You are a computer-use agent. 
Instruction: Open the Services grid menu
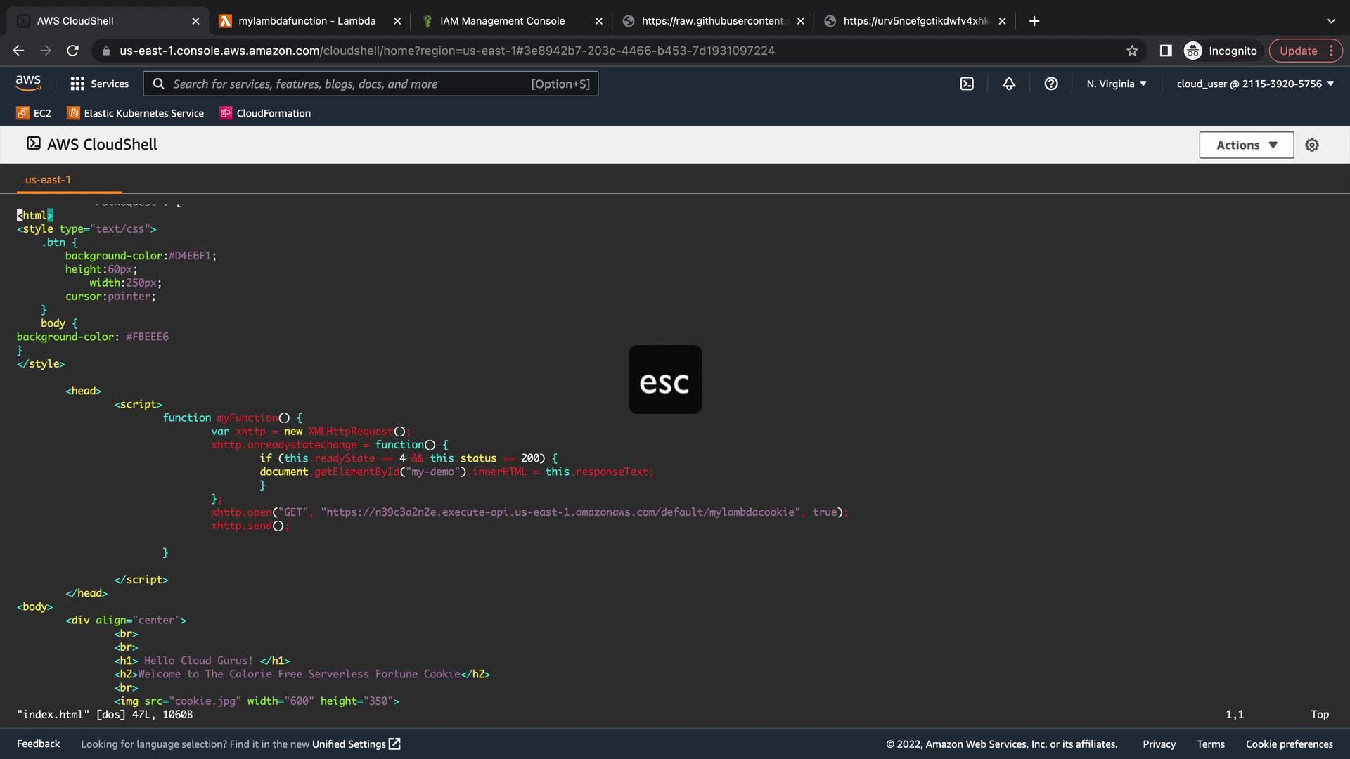coord(99,84)
